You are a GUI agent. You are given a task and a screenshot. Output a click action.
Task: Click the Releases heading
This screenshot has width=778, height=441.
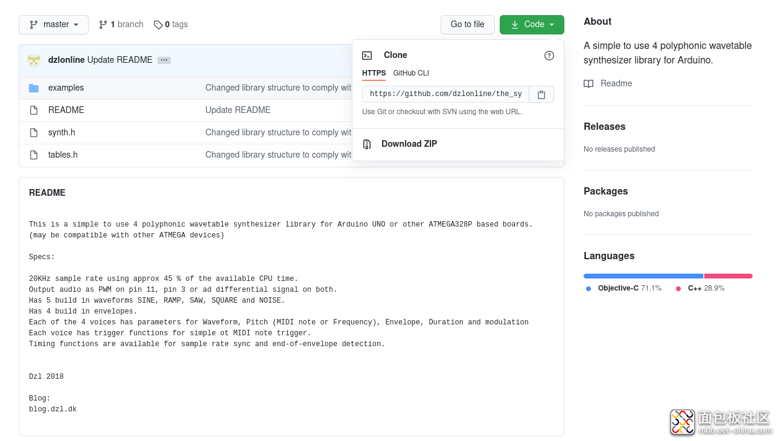(x=604, y=127)
